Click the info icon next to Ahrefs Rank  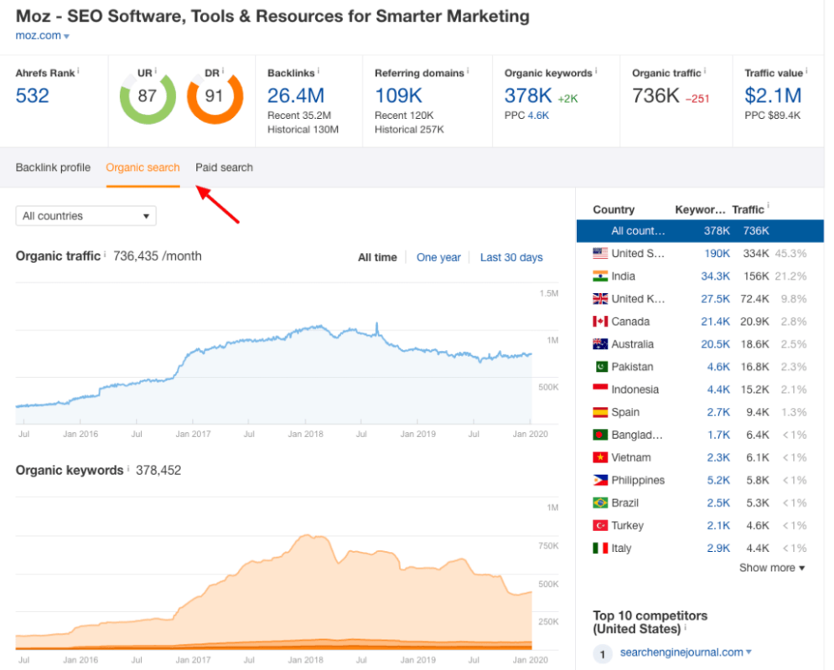click(78, 70)
